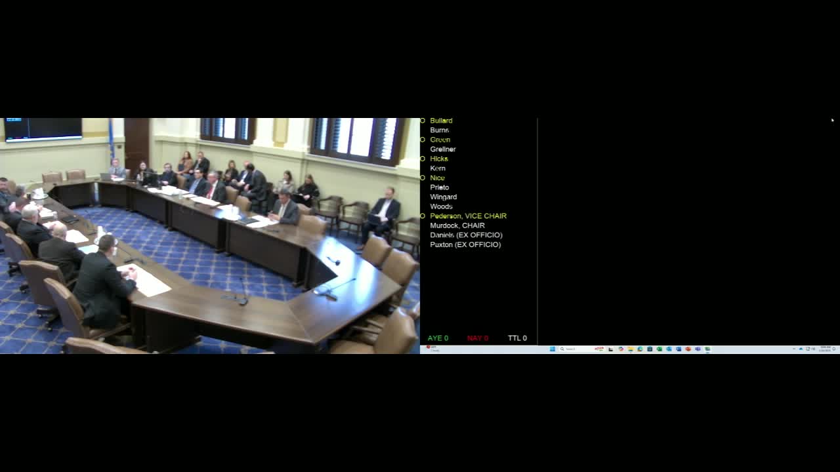Click the presence marker beside Hicks
Viewport: 840px width, 472px height.
tap(423, 159)
